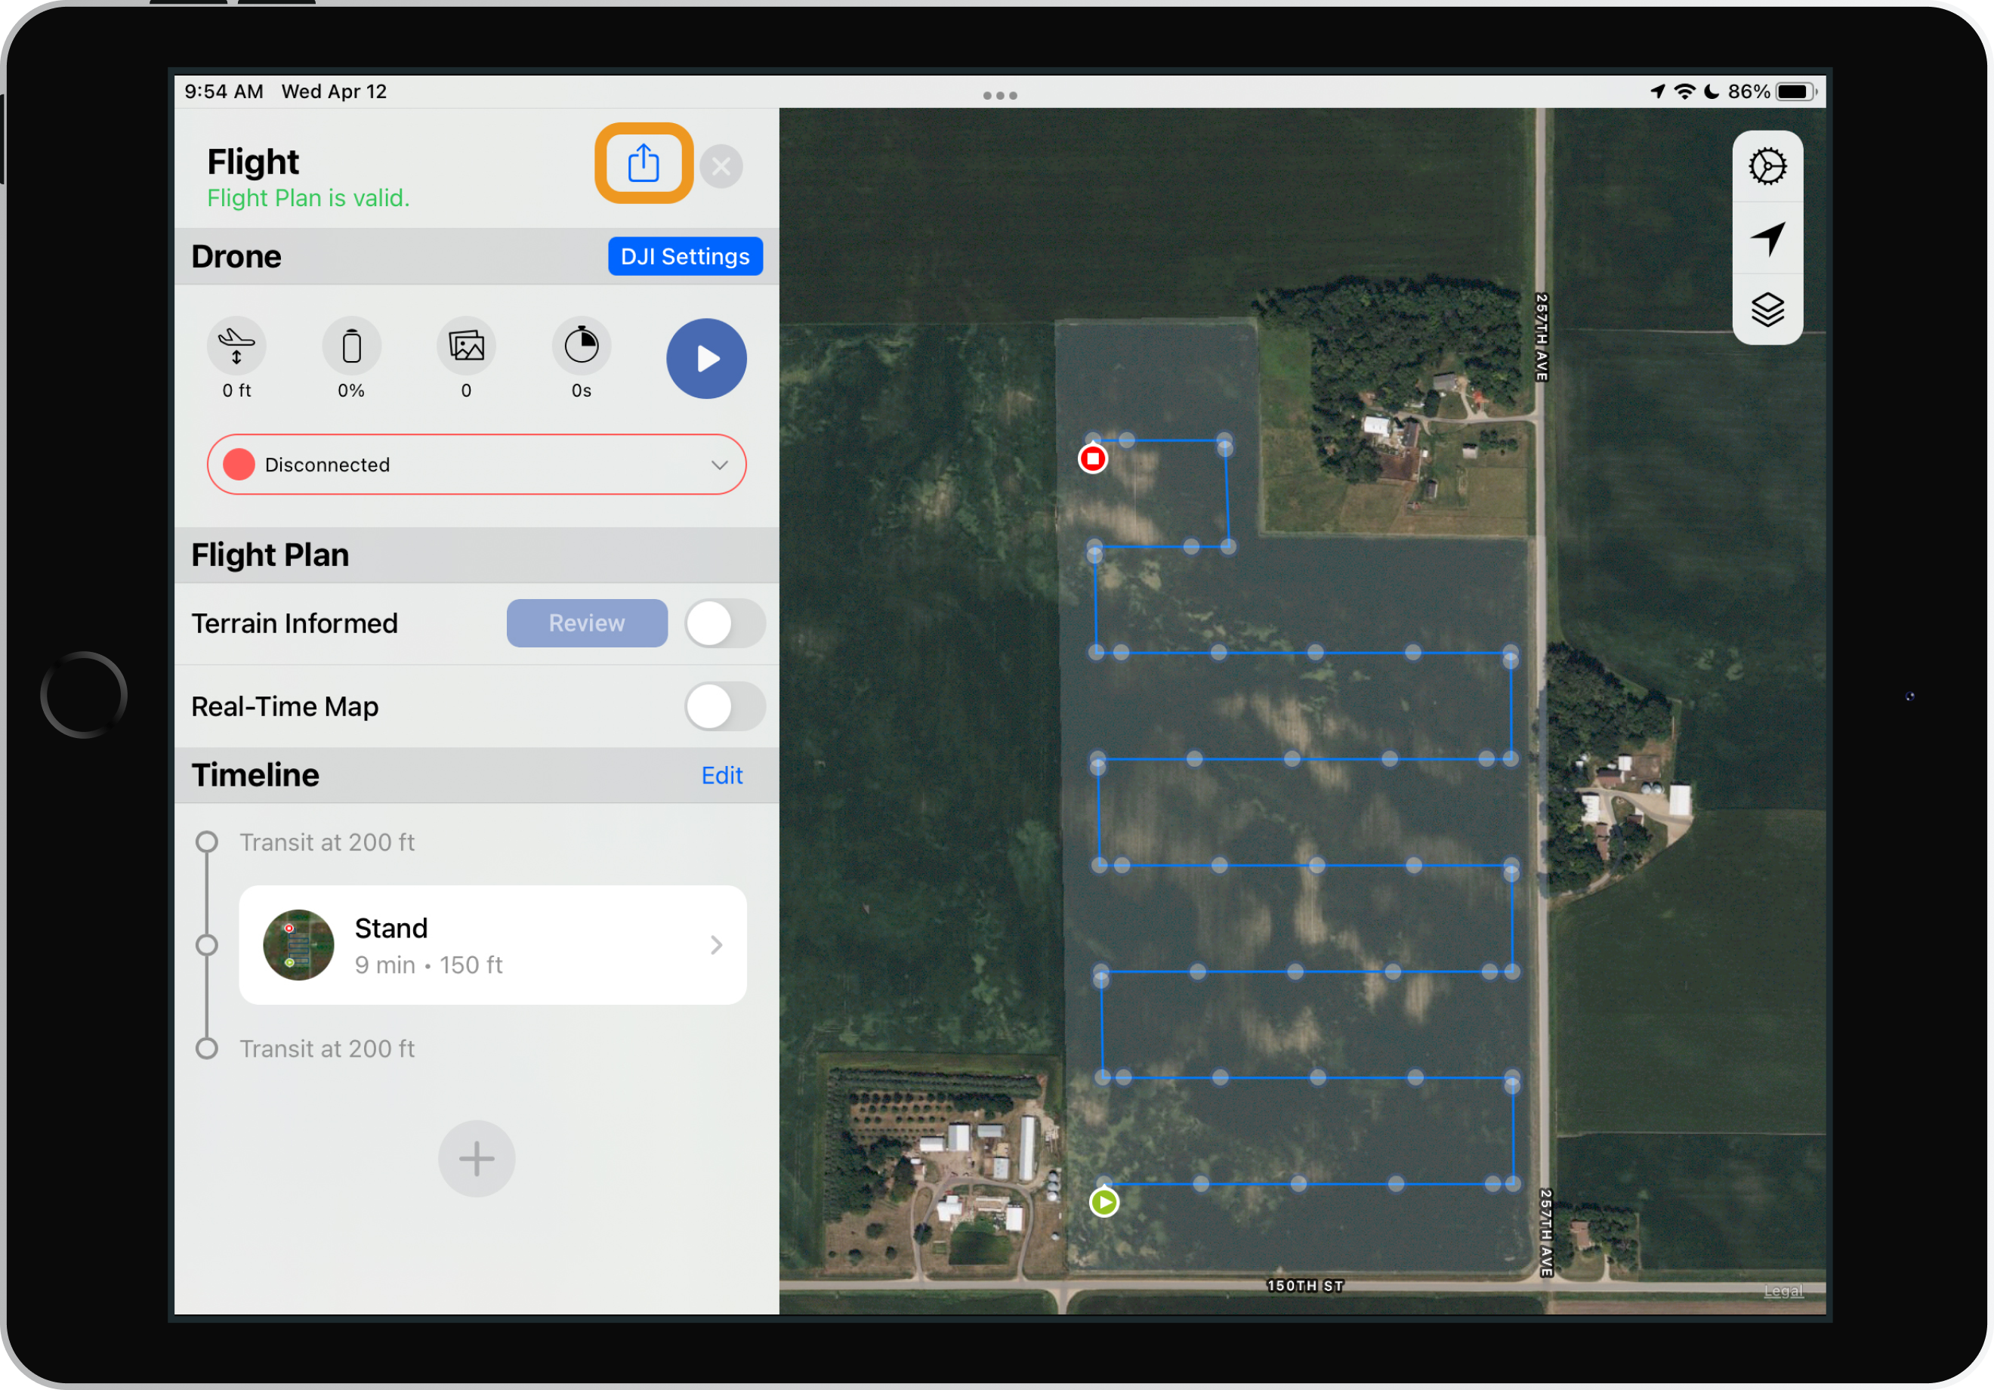The width and height of the screenshot is (1994, 1390).
Task: Open map layers icon
Action: (1767, 309)
